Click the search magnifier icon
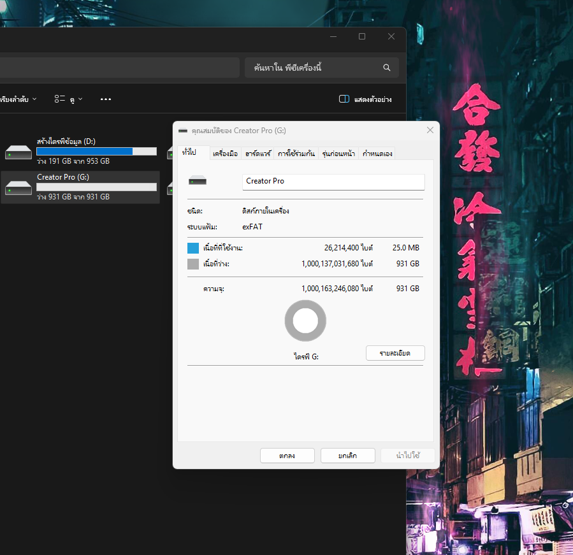 pyautogui.click(x=386, y=68)
